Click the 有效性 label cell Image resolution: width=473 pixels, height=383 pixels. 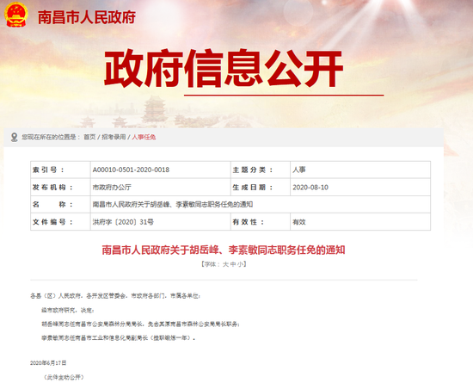[x=261, y=222]
